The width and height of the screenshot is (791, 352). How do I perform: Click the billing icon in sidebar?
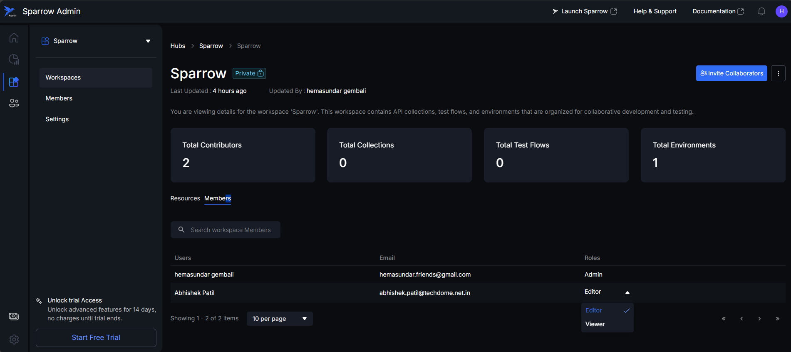pyautogui.click(x=14, y=317)
